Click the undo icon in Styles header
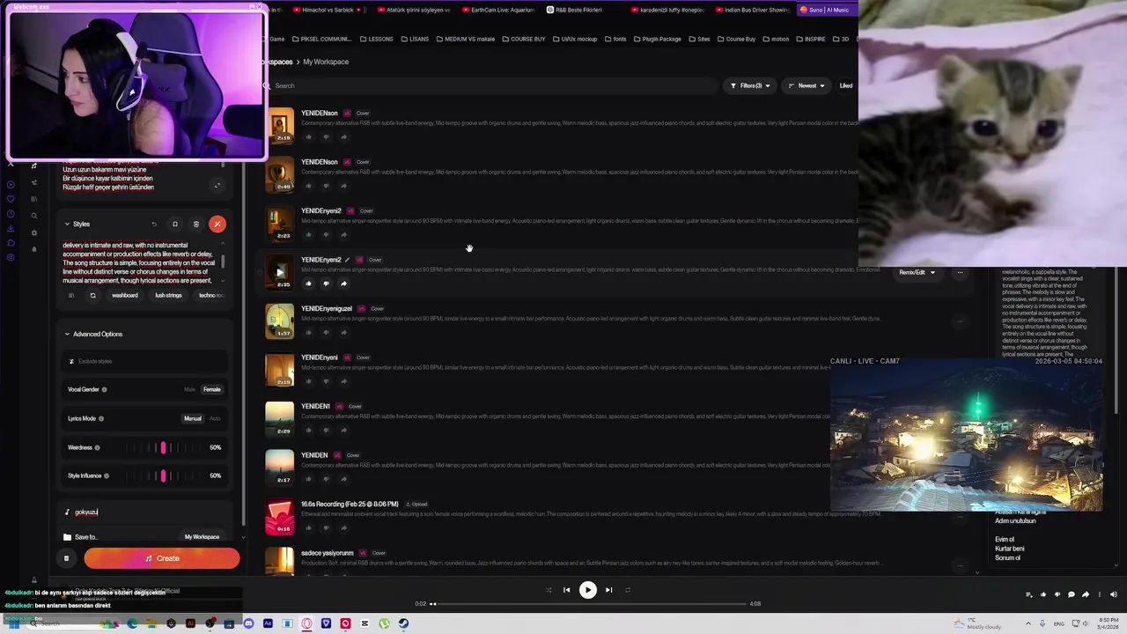Image resolution: width=1127 pixels, height=634 pixels. point(153,224)
